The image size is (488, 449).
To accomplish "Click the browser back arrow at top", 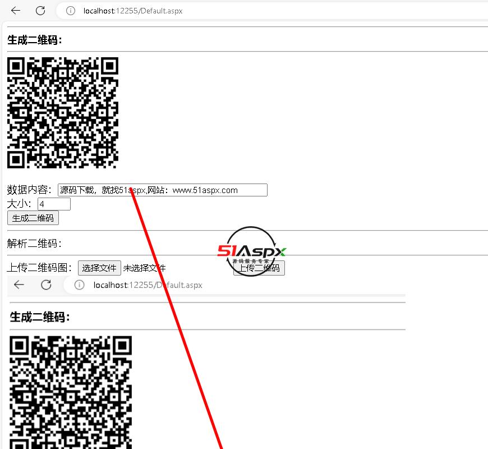I will tap(16, 11).
